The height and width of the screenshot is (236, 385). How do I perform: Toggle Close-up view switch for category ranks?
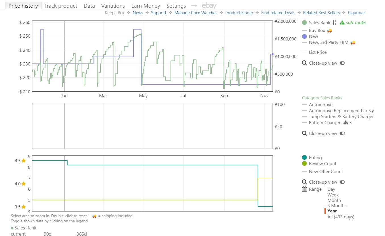[342, 134]
